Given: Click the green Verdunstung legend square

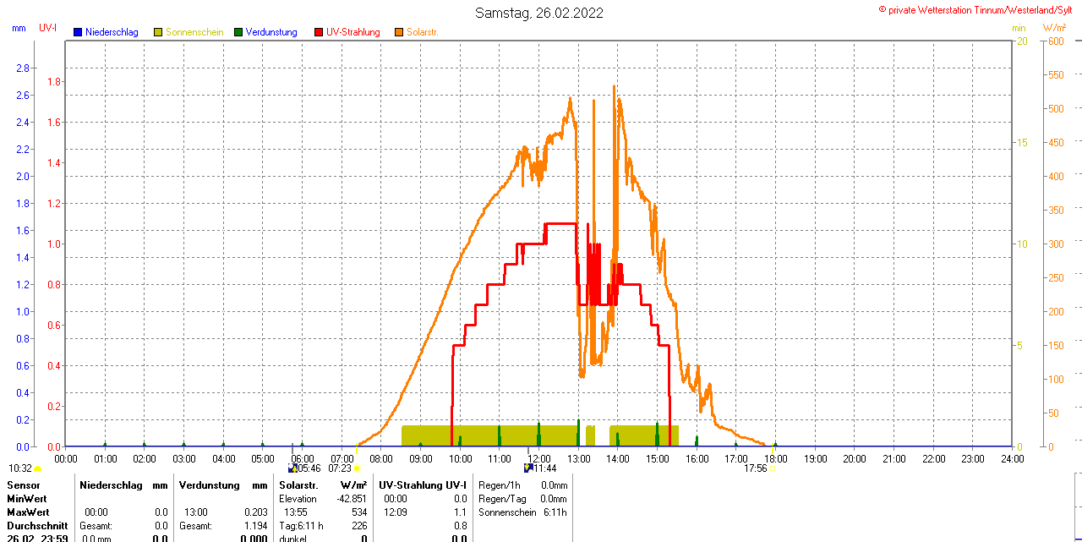Looking at the screenshot, I should tap(238, 32).
